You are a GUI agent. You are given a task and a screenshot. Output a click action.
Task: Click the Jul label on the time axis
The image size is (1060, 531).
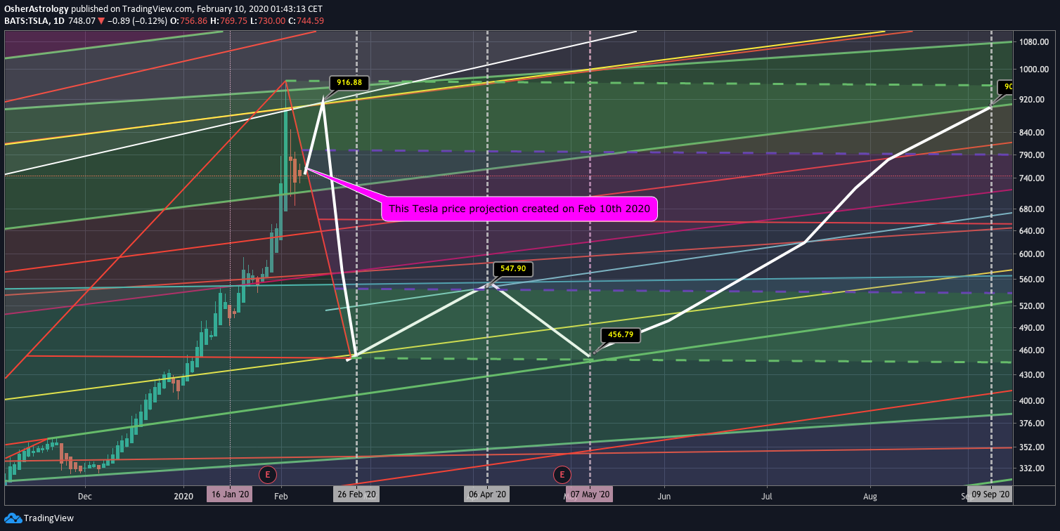coord(767,495)
